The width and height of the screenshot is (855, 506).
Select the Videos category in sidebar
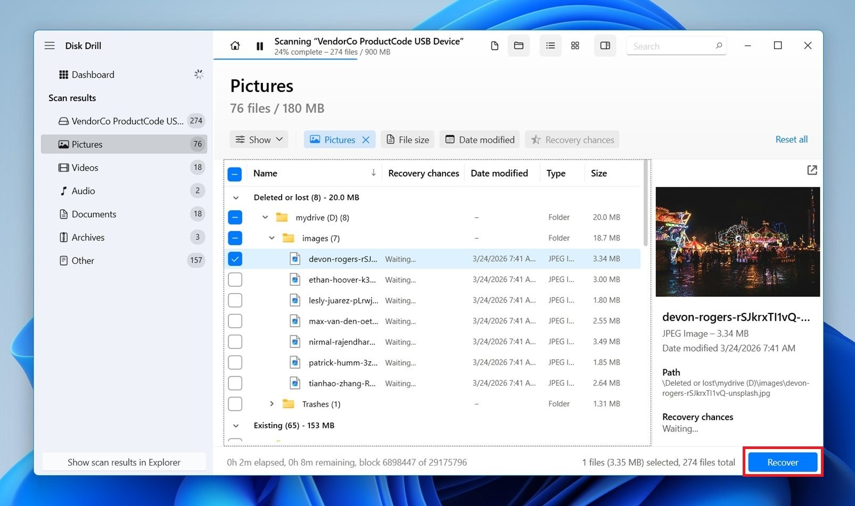pos(85,167)
